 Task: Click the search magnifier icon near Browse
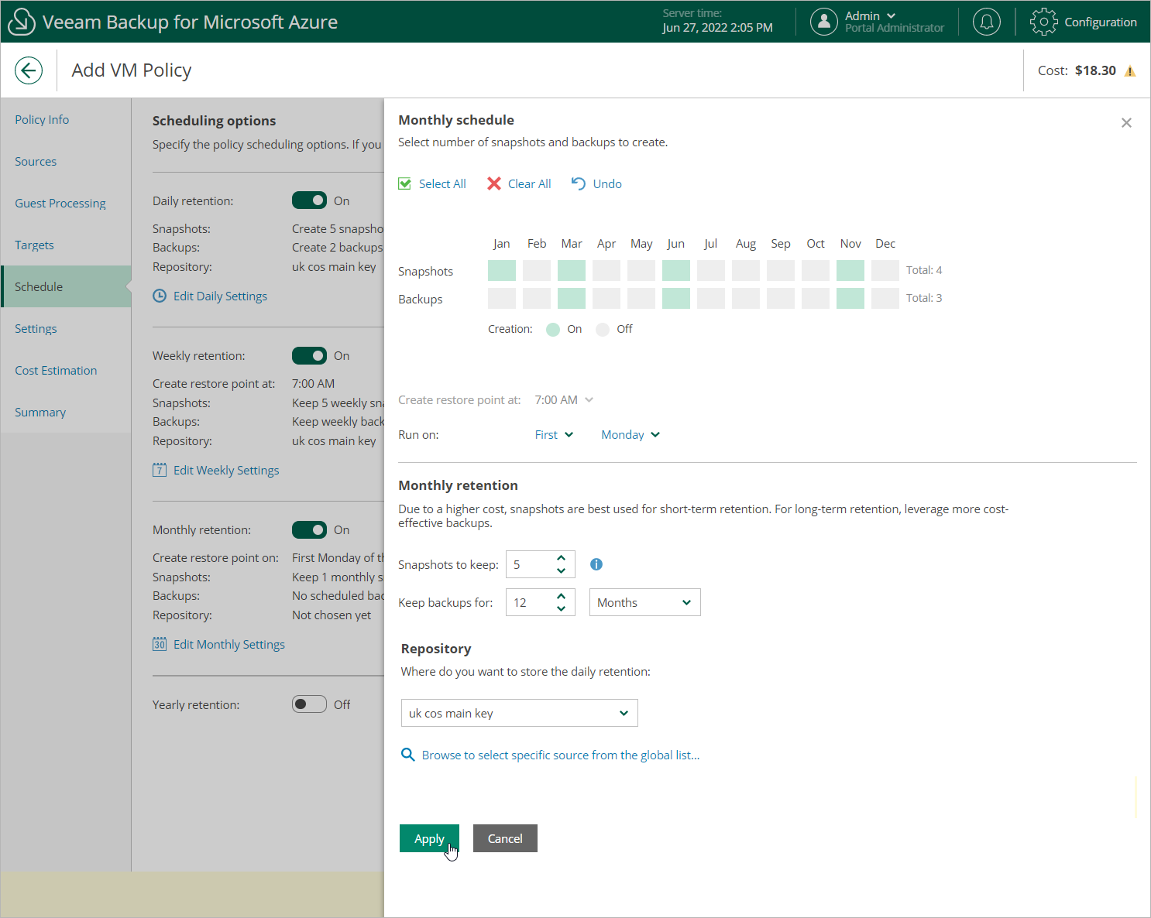click(x=407, y=755)
